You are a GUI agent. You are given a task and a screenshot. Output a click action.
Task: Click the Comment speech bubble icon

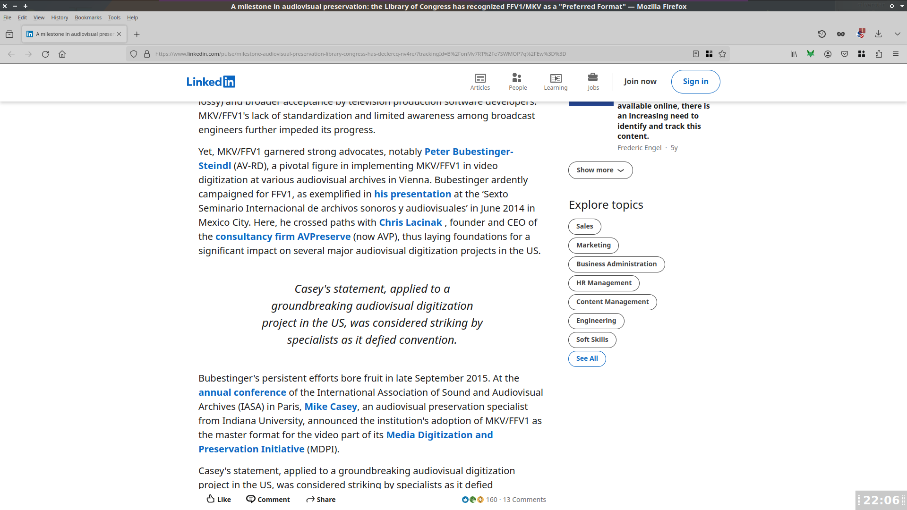coord(251,499)
